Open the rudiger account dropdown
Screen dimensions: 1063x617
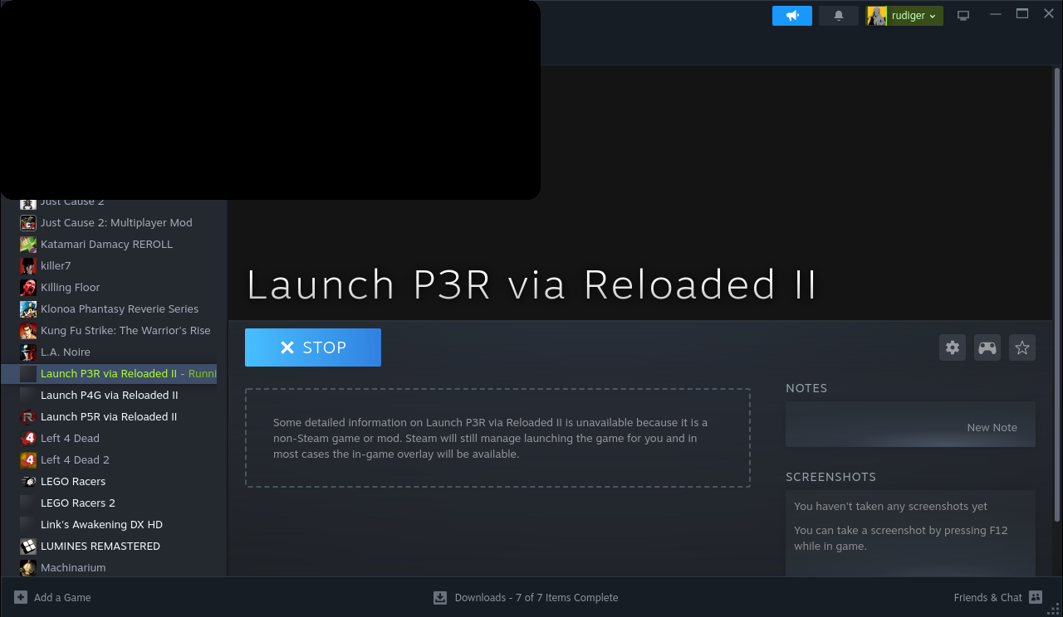click(904, 16)
